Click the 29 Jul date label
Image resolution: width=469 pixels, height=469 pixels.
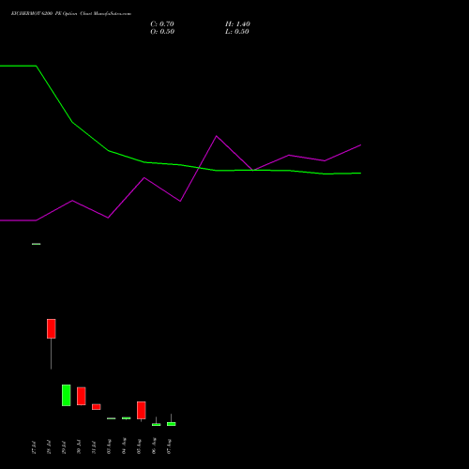point(64,447)
